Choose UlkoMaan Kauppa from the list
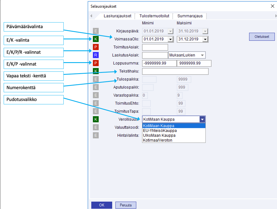 [174, 135]
